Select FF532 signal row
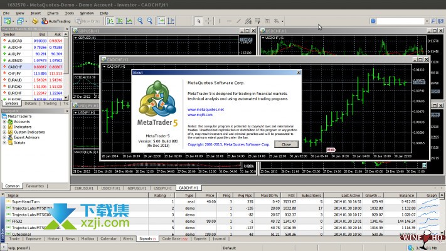This screenshot has height=251, width=446. (223, 221)
